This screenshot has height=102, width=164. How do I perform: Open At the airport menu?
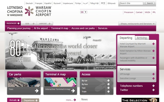41,28
